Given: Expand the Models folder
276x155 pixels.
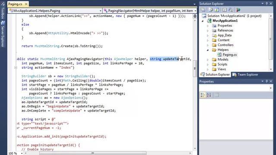Looking at the screenshot, I should [208, 60].
